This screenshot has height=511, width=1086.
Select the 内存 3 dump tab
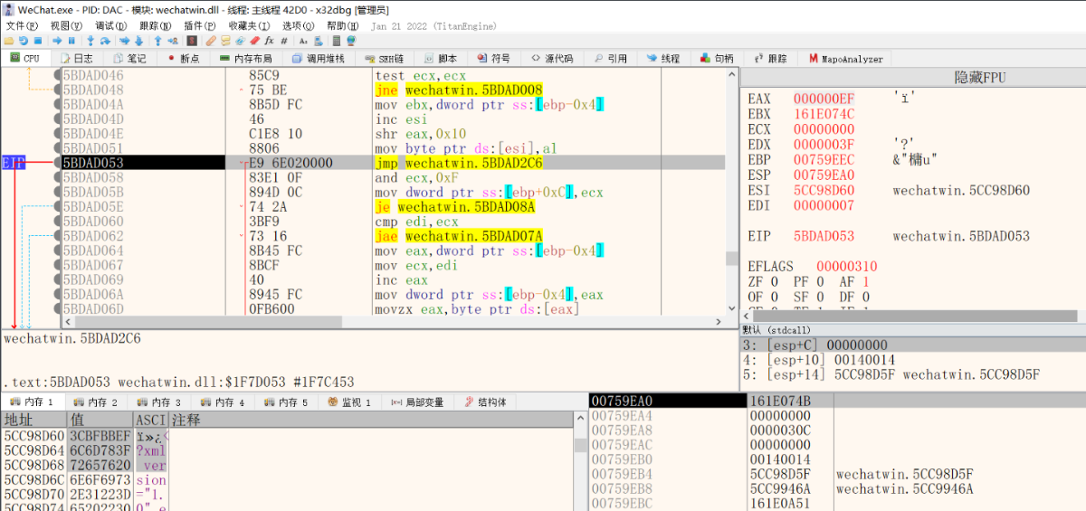click(x=158, y=402)
